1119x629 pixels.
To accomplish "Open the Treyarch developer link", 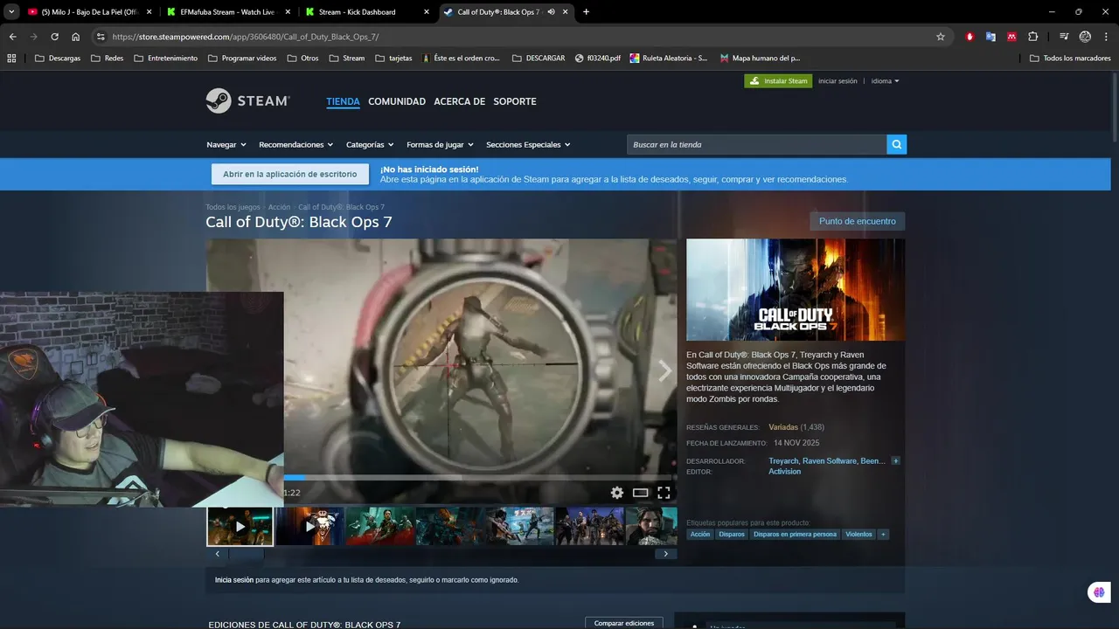I will tap(783, 461).
